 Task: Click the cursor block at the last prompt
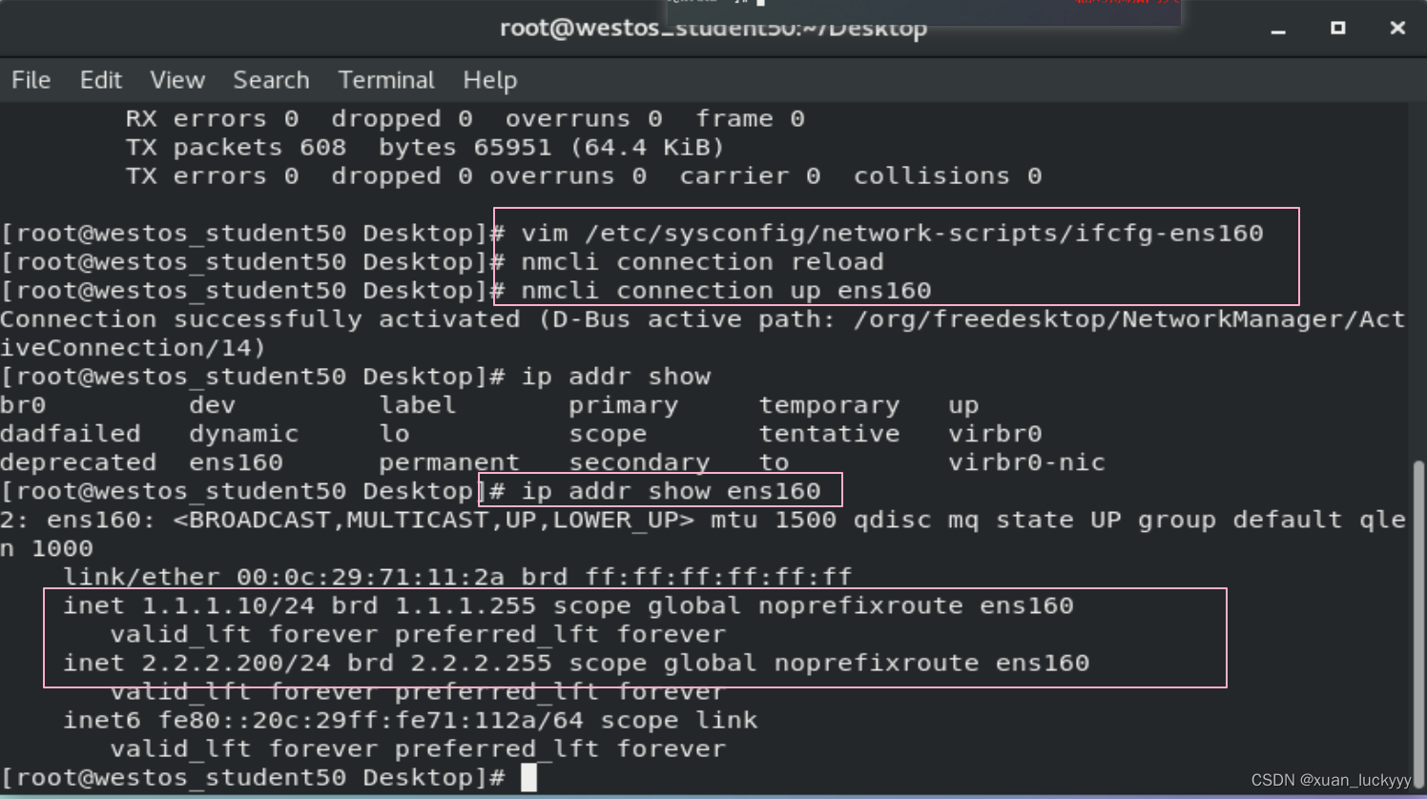529,777
